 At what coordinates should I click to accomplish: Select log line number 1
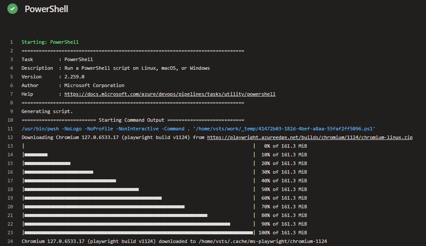[x=11, y=42]
